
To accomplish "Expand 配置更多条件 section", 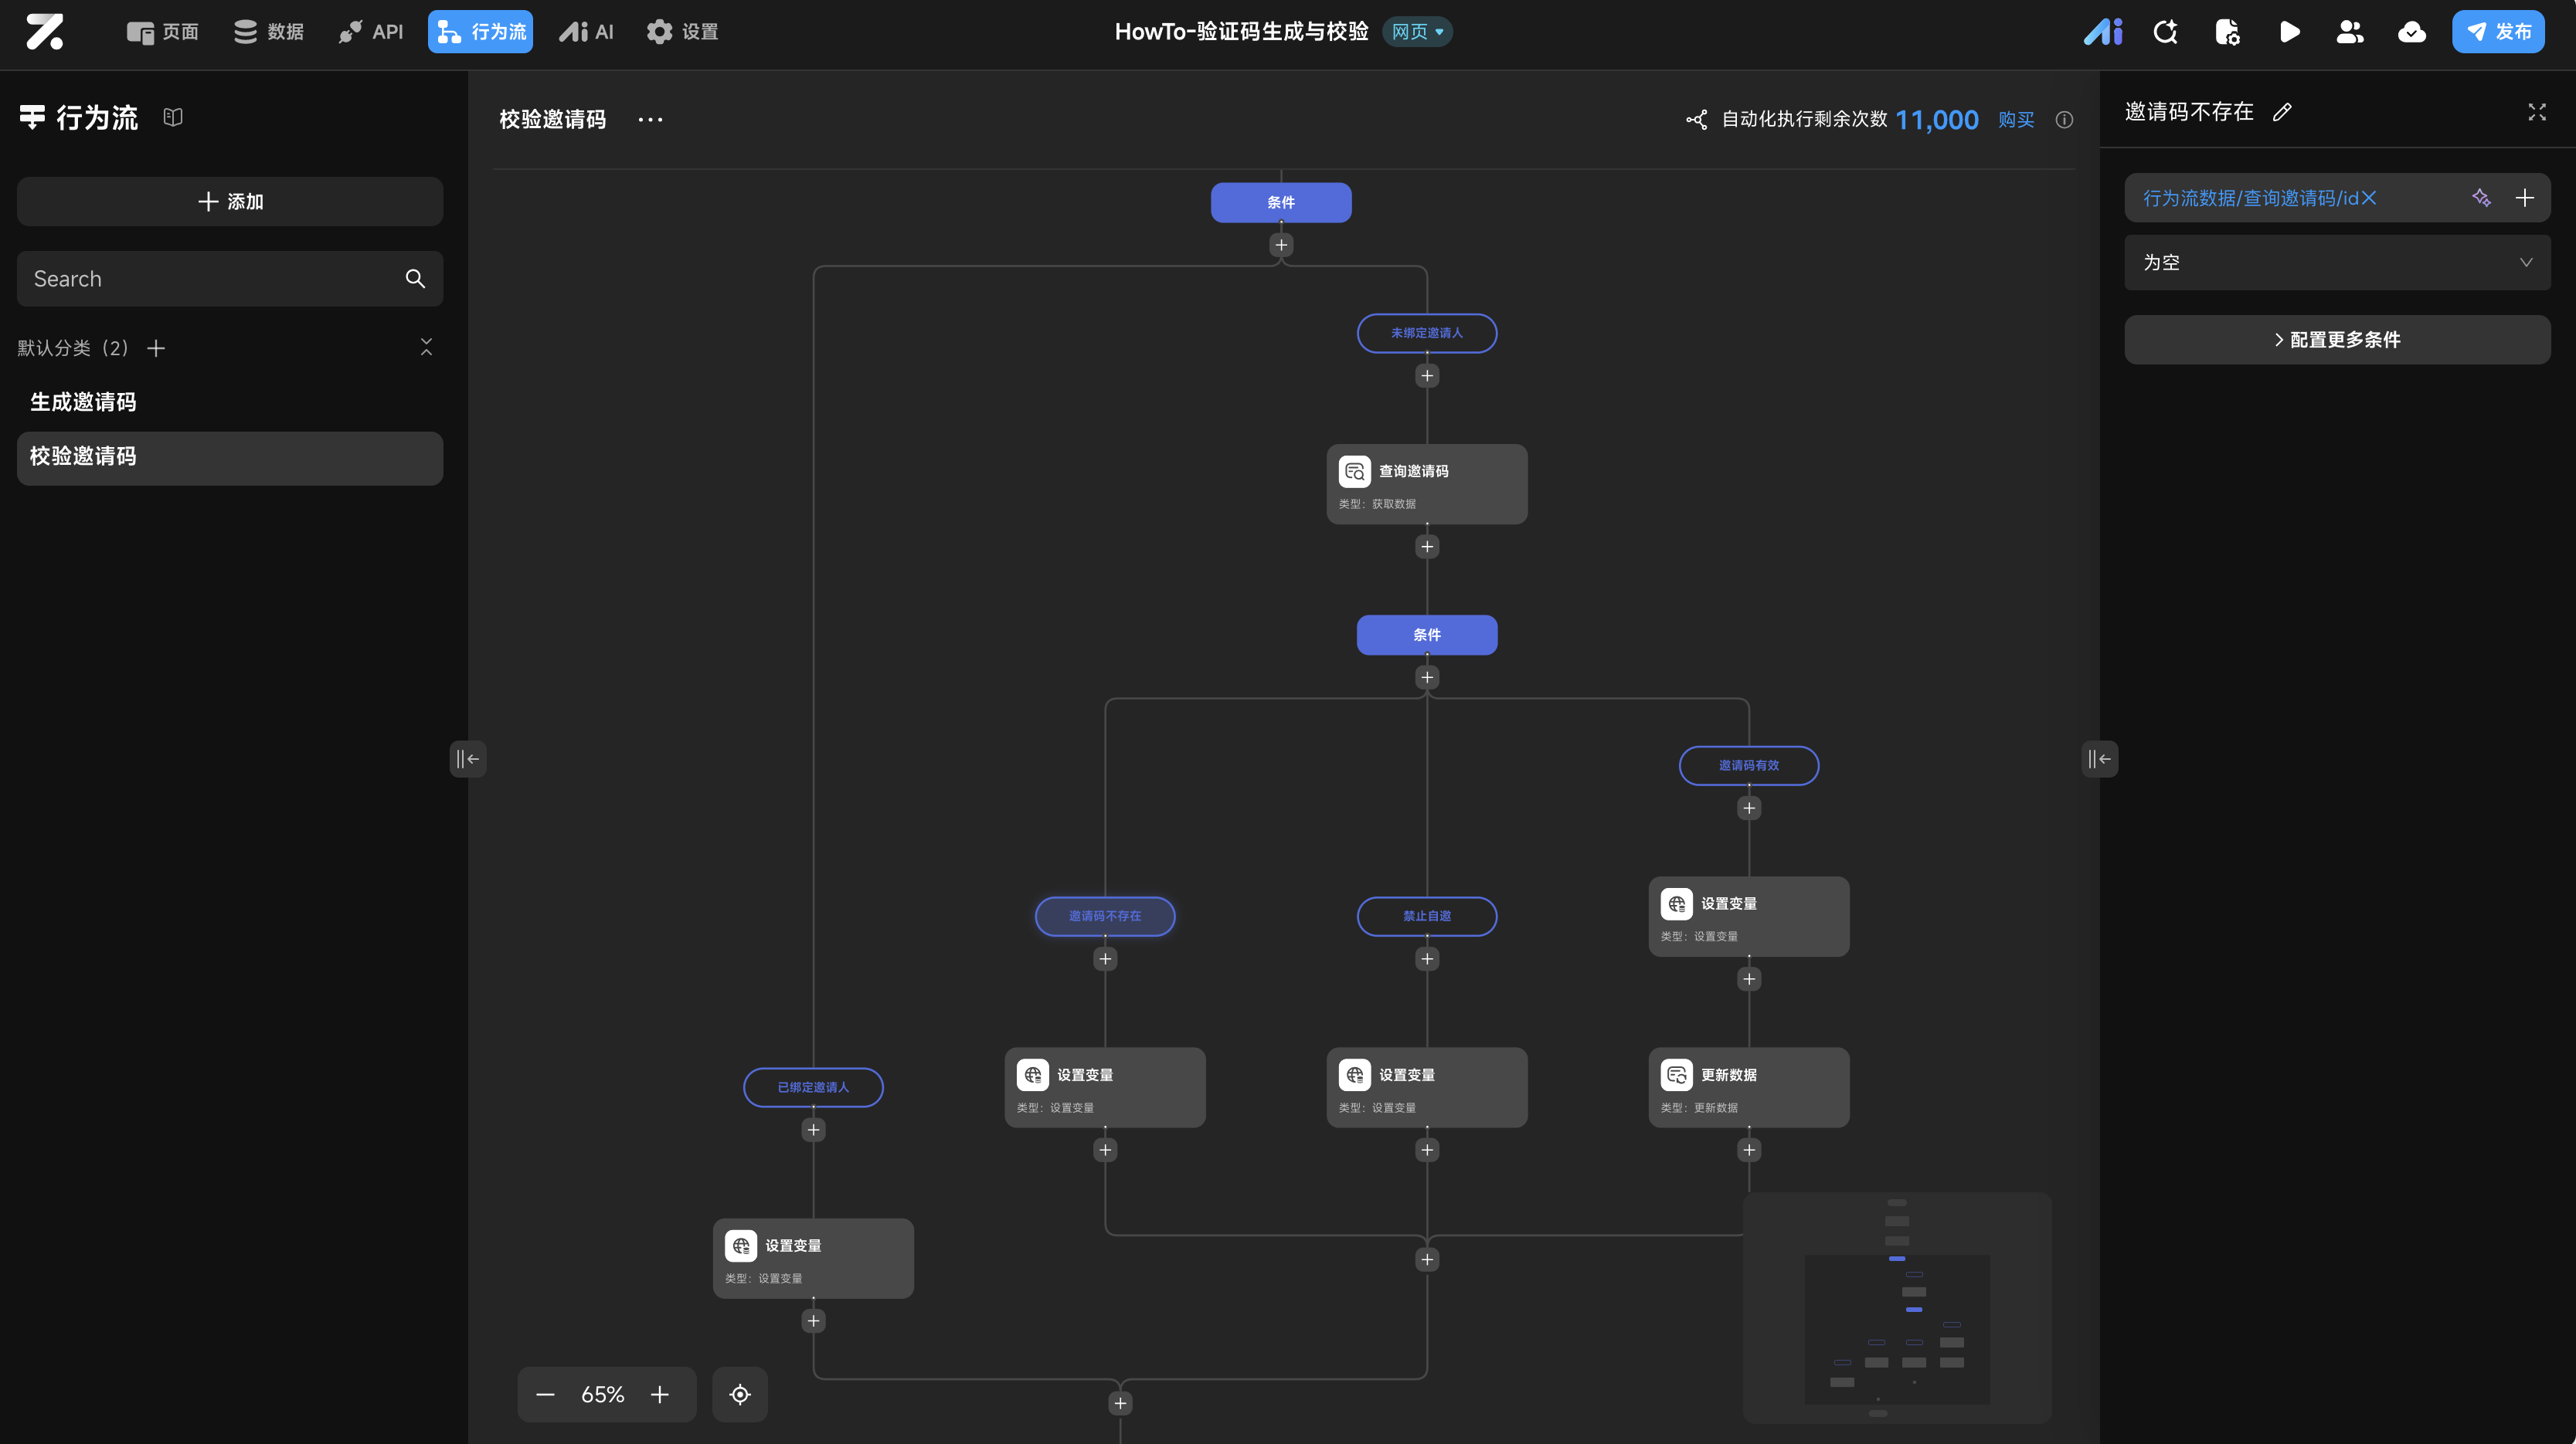I will pos(2337,340).
